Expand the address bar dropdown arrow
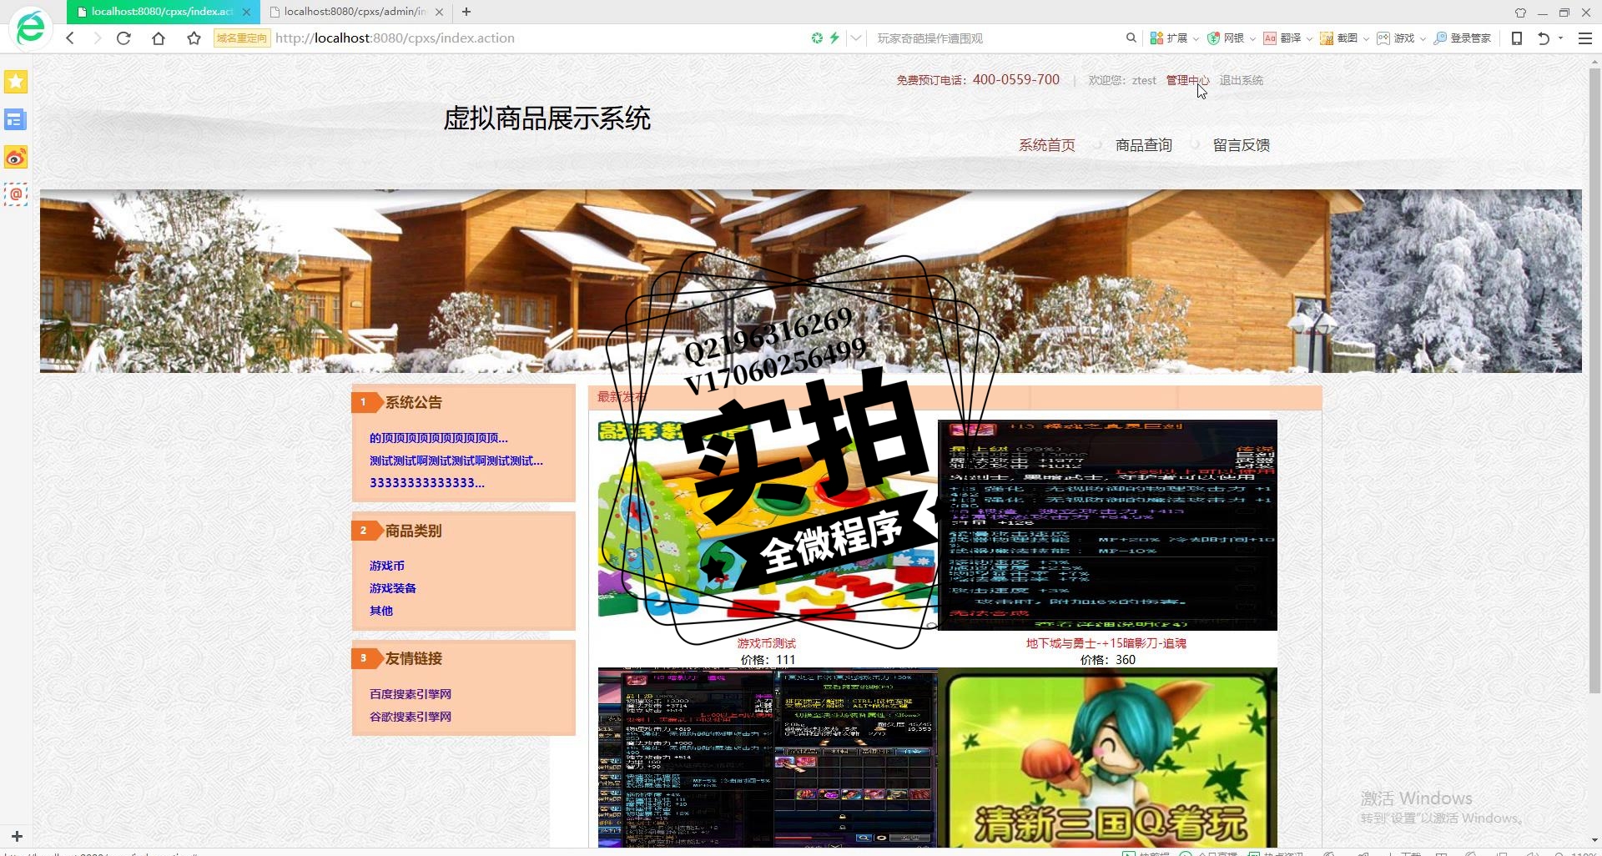Viewport: 1602px width, 856px height. point(856,38)
